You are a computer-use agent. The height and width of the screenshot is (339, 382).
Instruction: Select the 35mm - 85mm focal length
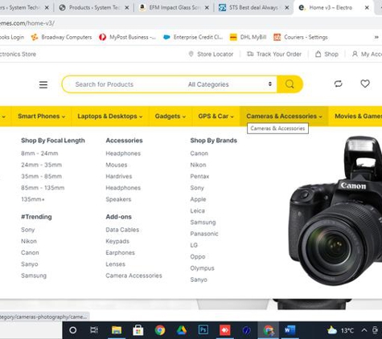[42, 177]
